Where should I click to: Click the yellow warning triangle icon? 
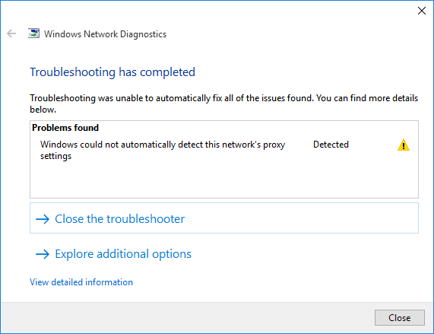[x=404, y=145]
